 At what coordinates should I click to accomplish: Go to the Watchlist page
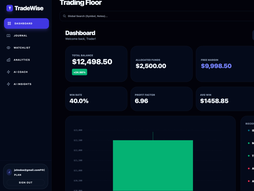pyautogui.click(x=26, y=48)
